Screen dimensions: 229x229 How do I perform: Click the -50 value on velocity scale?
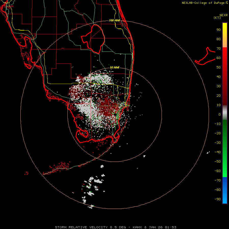point(218,161)
